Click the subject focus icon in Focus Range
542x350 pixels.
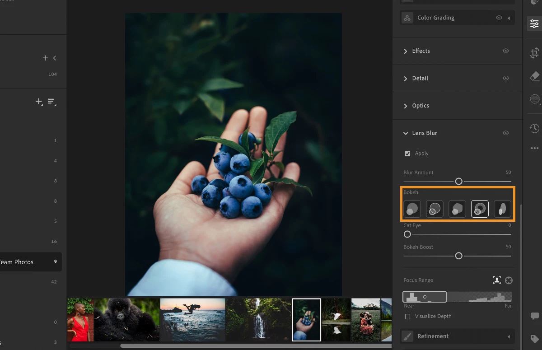click(497, 280)
